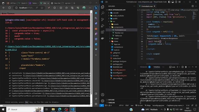Screen dimensions: 199x112
Task: Select the Formulario.vue editor tab
Action: (147, 6)
